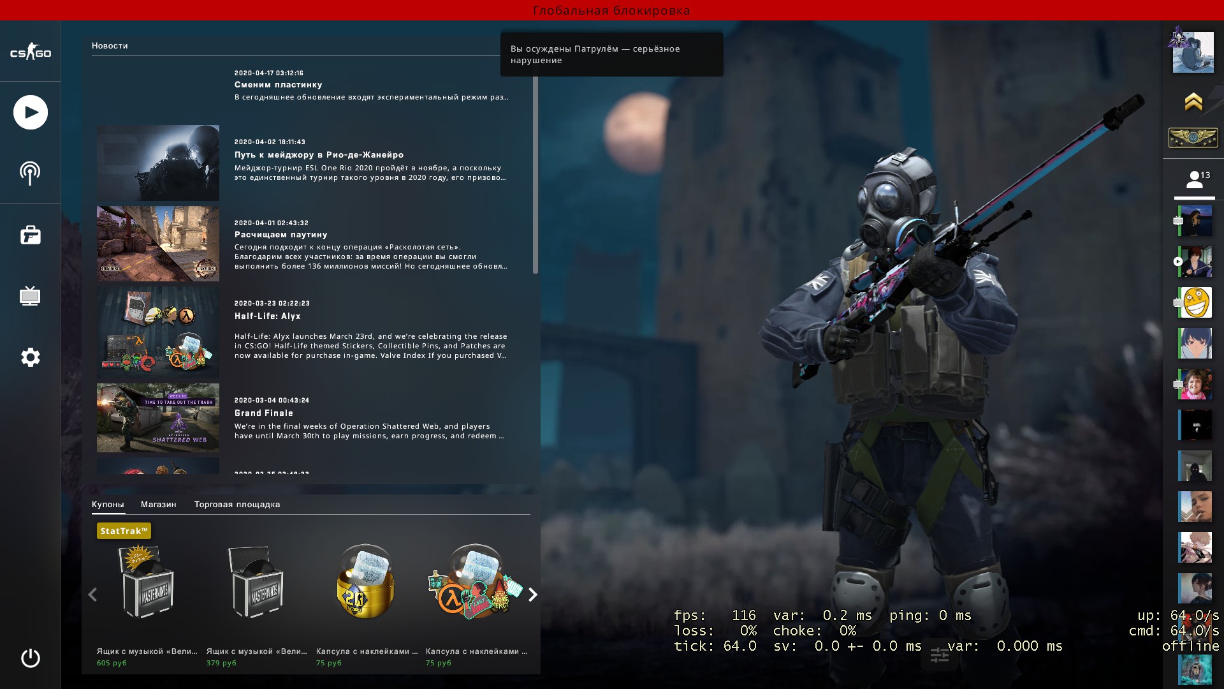Image resolution: width=1224 pixels, height=689 pixels.
Task: Click the sliders icon near the net graph
Action: (x=939, y=655)
